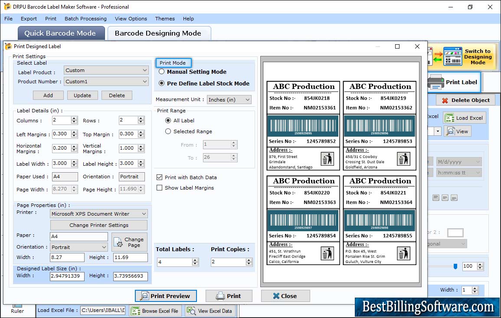Screen dimensions: 501x318
Task: Click the View magnifier icon
Action: point(450,131)
